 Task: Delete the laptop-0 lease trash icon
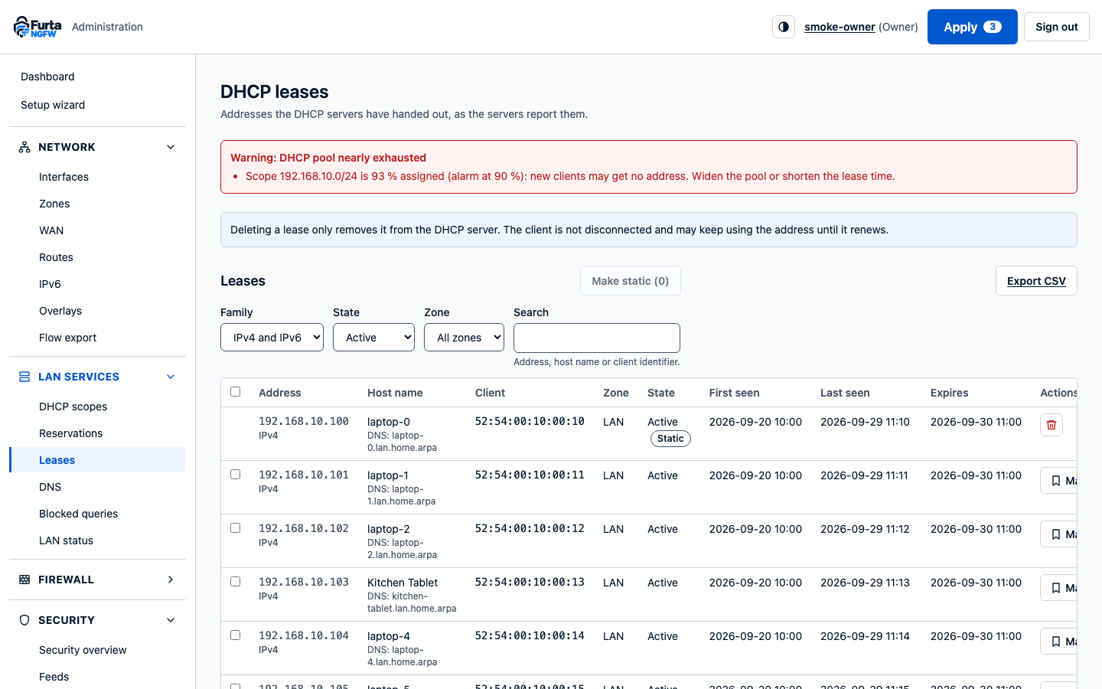[1051, 425]
